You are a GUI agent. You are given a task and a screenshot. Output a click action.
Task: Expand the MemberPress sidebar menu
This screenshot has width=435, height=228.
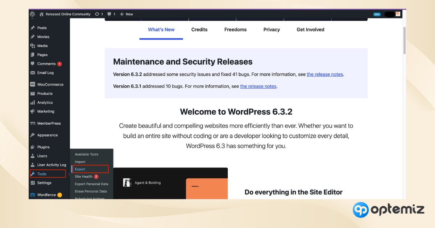49,123
